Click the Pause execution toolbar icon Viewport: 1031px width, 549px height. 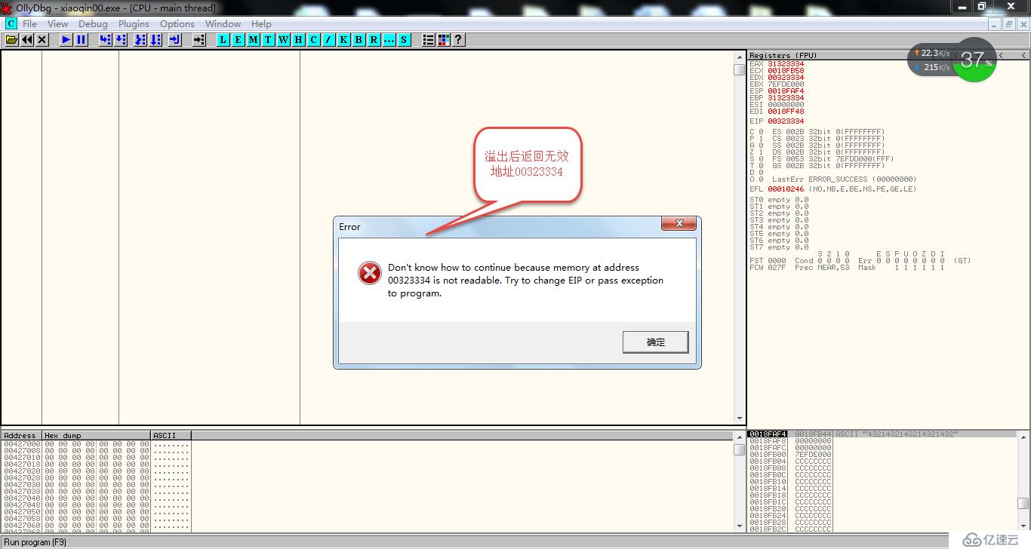point(82,40)
